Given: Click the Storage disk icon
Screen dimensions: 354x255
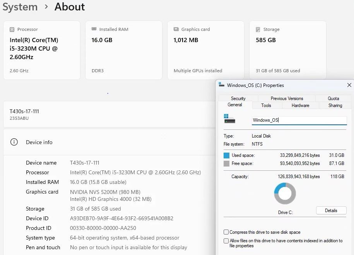Looking at the screenshot, I should tap(258, 29).
